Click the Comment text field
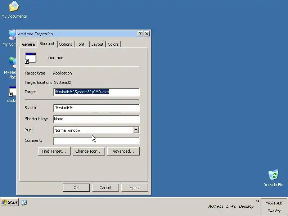The height and width of the screenshot is (216, 288). [x=96, y=141]
